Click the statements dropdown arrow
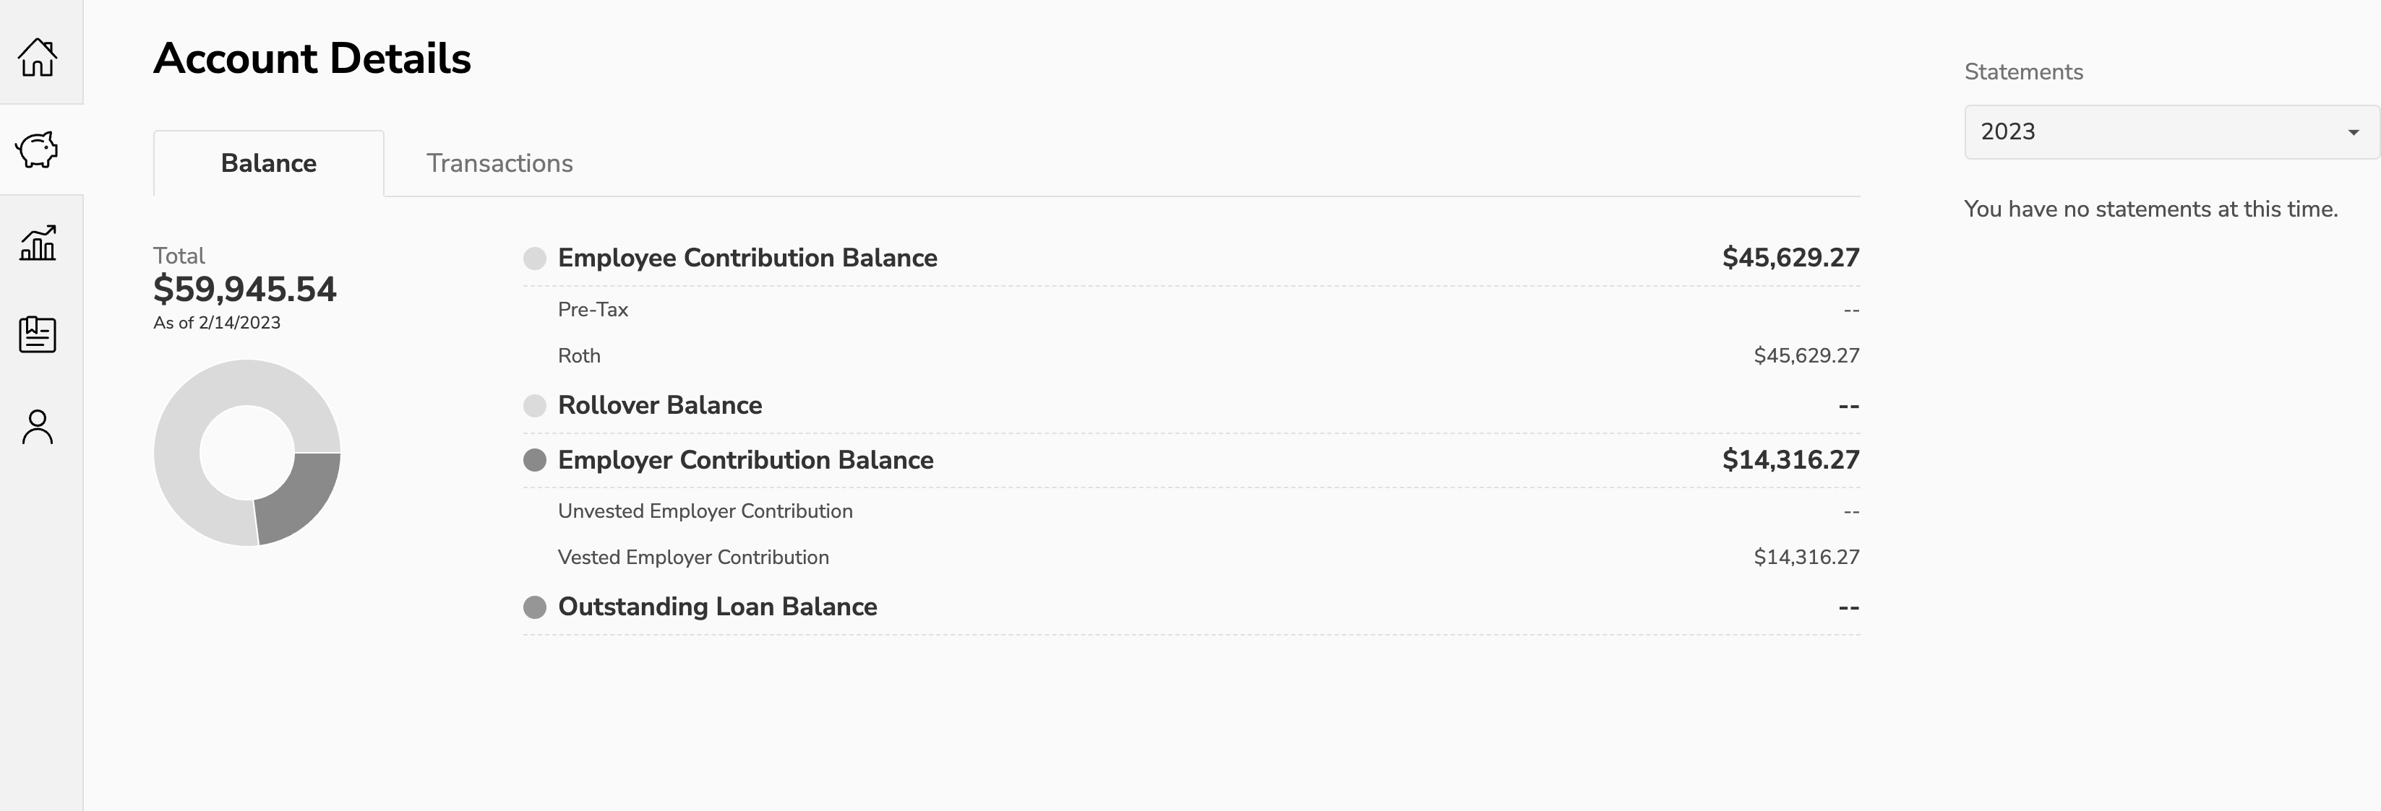 pyautogui.click(x=2354, y=133)
